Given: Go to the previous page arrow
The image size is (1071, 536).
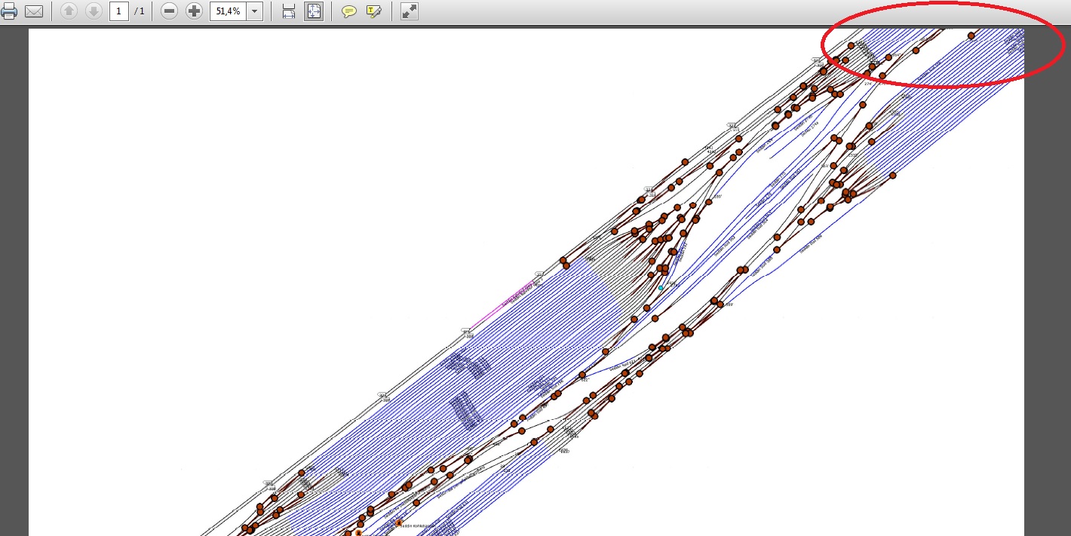Looking at the screenshot, I should [x=69, y=11].
